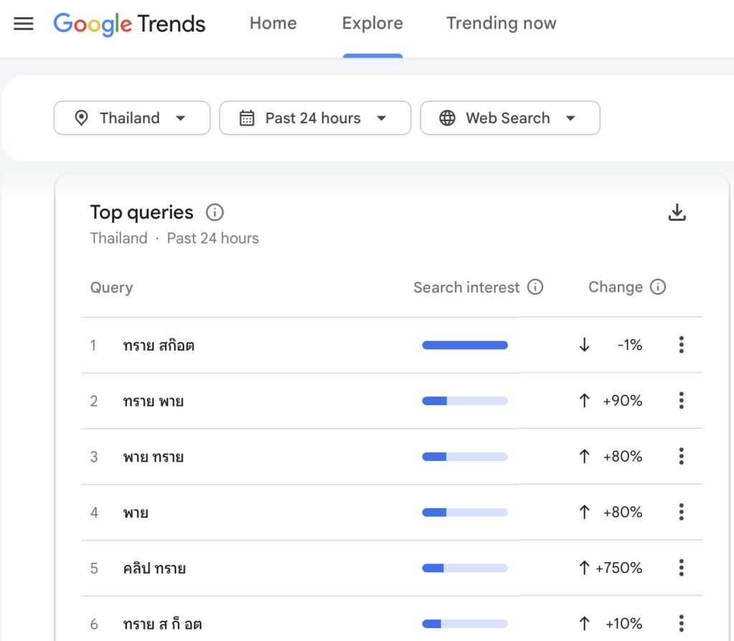This screenshot has width=734, height=641.
Task: Open the hamburger main menu
Action: click(x=24, y=24)
